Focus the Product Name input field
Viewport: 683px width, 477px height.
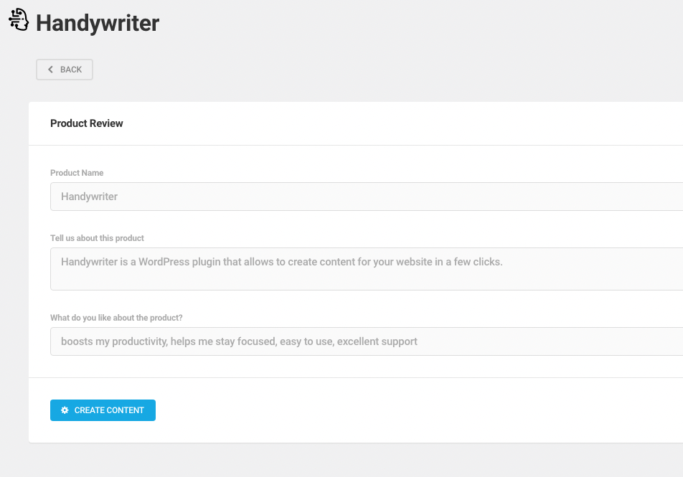[367, 197]
